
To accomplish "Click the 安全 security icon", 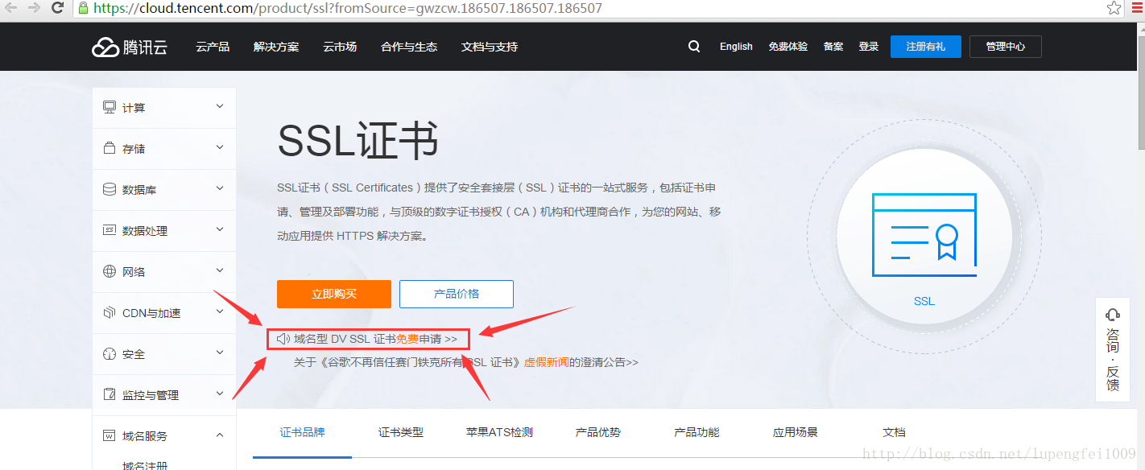I will [110, 353].
